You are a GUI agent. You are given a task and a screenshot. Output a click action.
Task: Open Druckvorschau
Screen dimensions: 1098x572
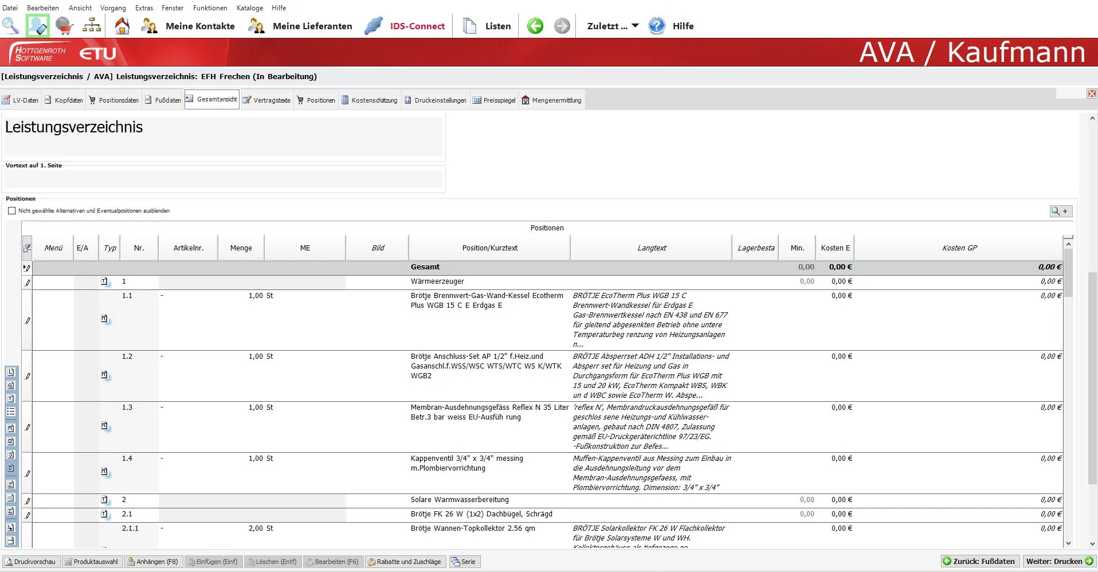(30, 562)
